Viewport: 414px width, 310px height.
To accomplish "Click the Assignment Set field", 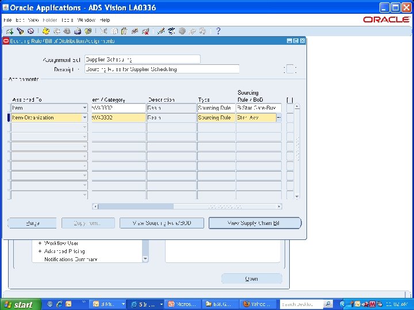I will tap(143, 60).
